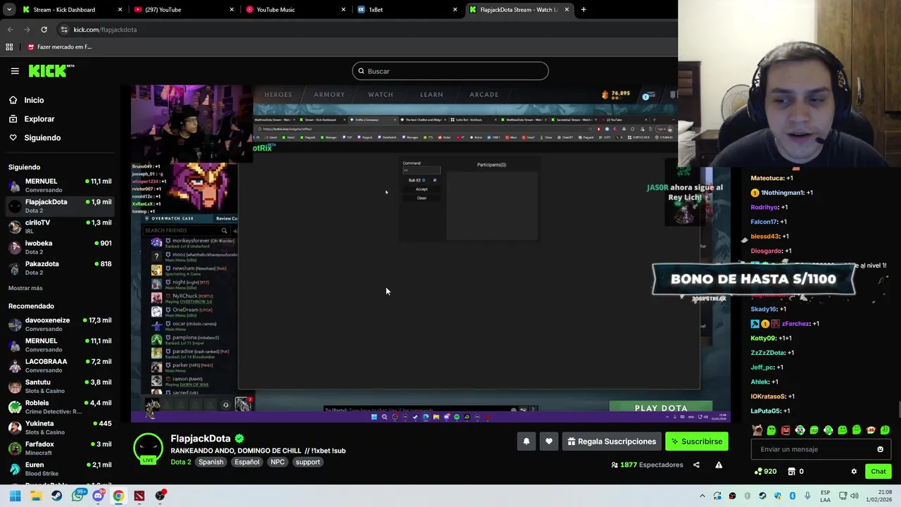Click the green Chat send button
Image resolution: width=901 pixels, height=507 pixels.
click(878, 472)
